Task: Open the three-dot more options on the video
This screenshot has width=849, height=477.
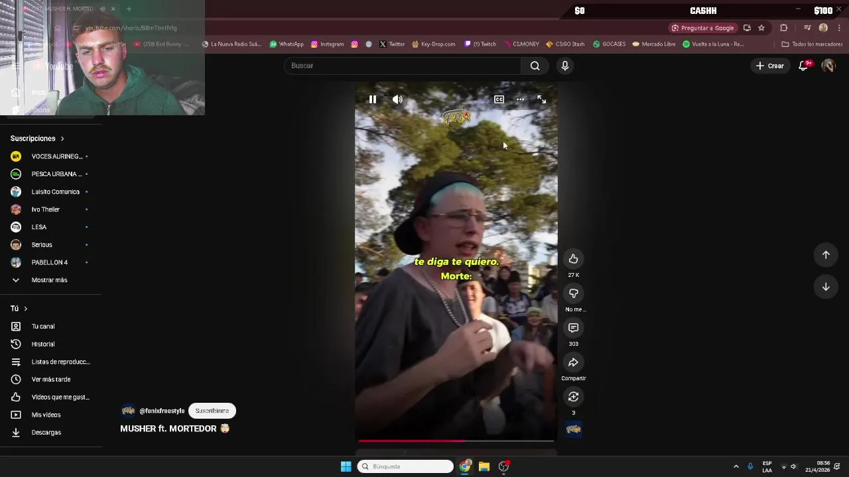Action: click(x=521, y=99)
